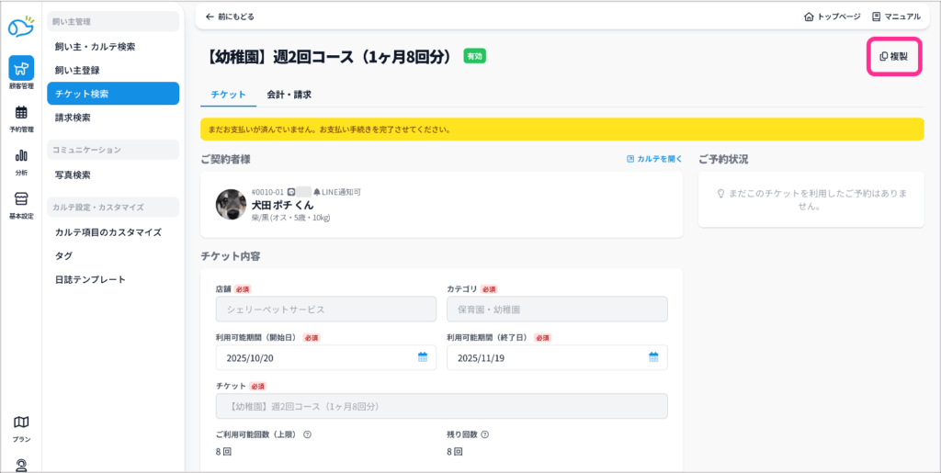941x473 pixels.
Task: Click help icon beside 残り回数
Action: click(484, 435)
